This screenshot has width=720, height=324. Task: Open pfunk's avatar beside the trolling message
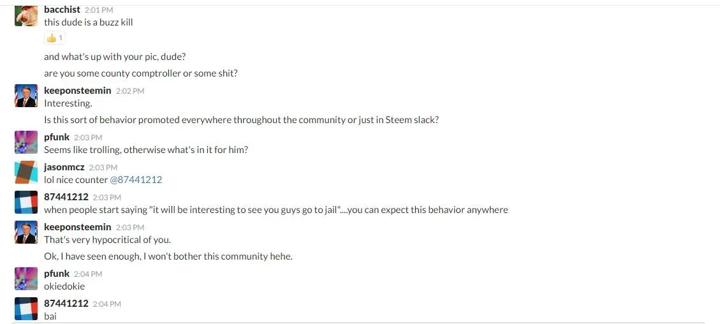click(x=26, y=142)
